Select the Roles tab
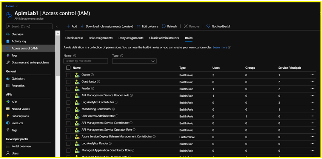Screen dimensions: 322x159 coord(189,38)
